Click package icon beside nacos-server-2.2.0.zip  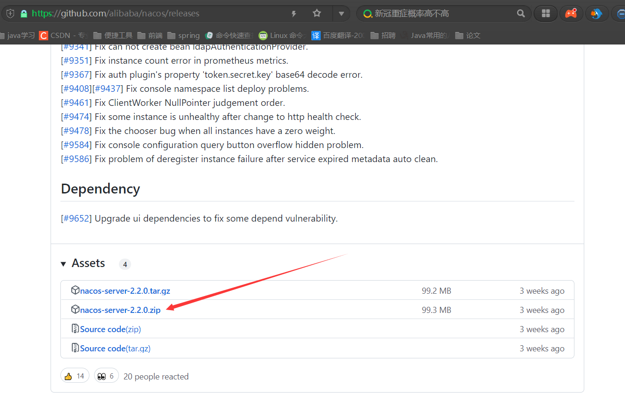(x=75, y=310)
